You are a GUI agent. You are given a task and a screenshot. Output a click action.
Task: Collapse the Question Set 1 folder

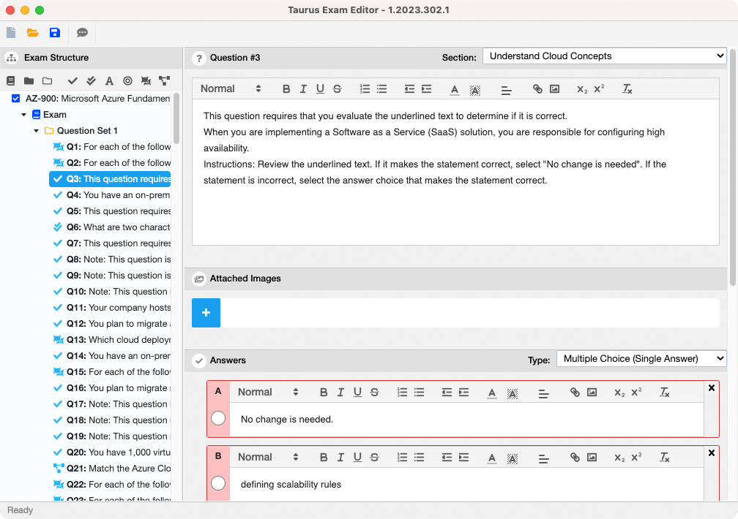37,131
